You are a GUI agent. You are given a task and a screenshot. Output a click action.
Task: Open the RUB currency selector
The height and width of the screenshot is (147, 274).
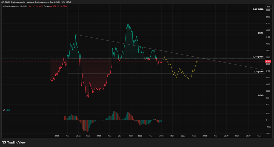tap(268, 6)
